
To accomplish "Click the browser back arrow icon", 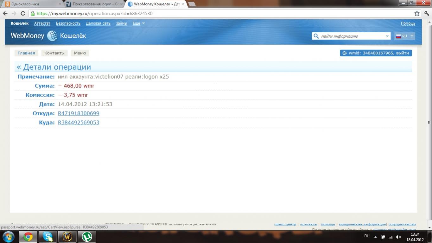I will click(5, 13).
